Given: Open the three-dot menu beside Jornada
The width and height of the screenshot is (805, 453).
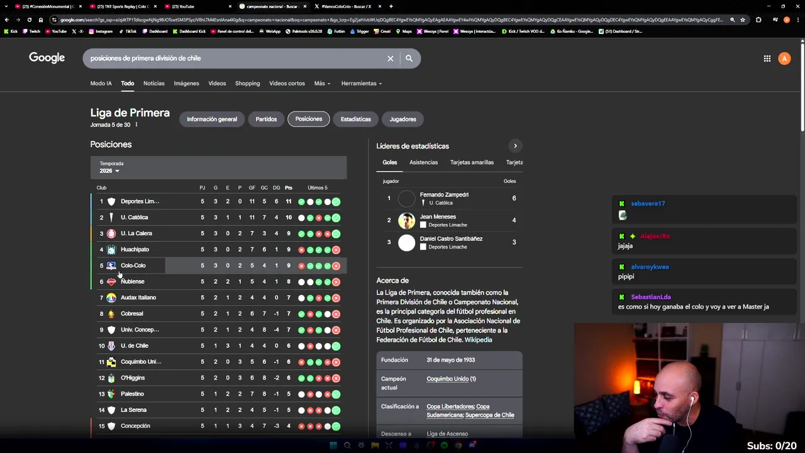Looking at the screenshot, I should [136, 125].
